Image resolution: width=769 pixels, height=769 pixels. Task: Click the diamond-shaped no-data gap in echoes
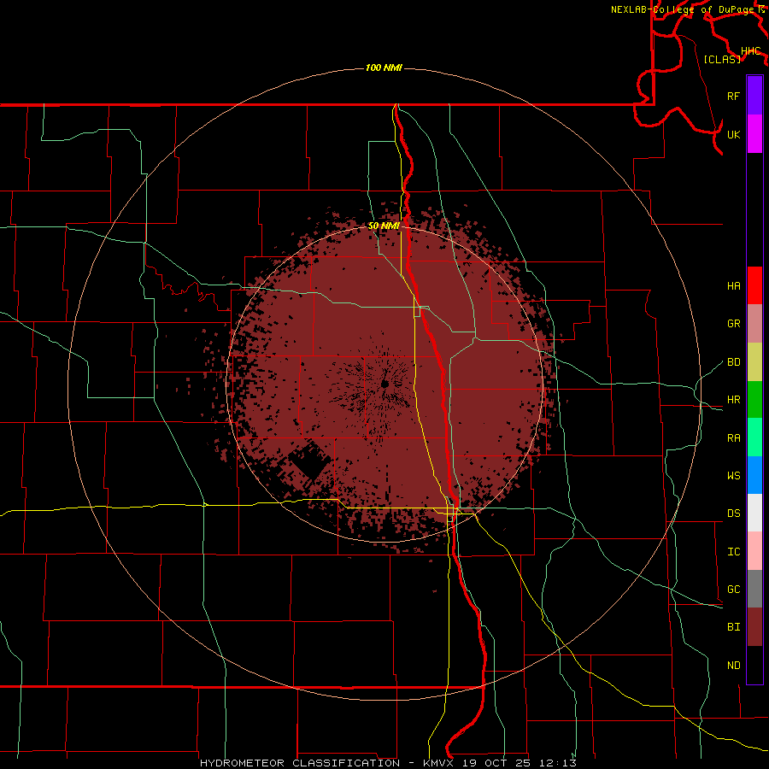[309, 460]
